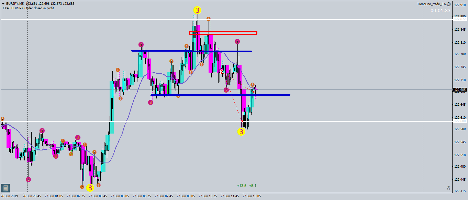Click the 26 Jun 23:45 time axis label
The height and width of the screenshot is (200, 468).
[x=32, y=197]
